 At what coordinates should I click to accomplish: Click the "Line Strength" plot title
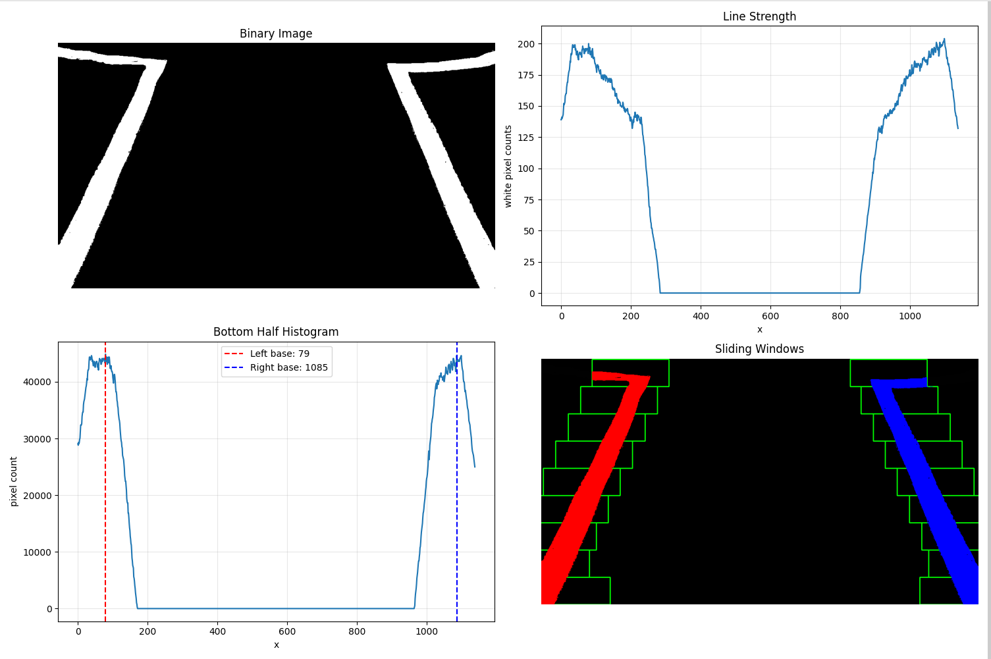pyautogui.click(x=759, y=16)
